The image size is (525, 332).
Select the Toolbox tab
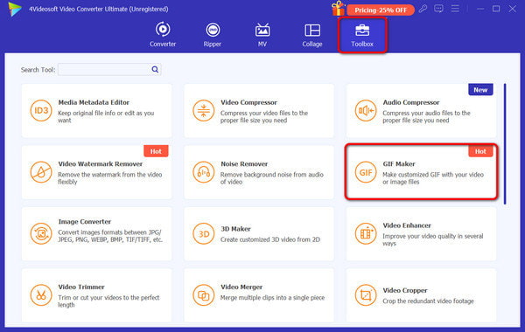362,34
